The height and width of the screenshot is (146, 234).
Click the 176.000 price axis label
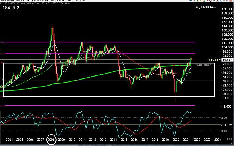[227, 9]
